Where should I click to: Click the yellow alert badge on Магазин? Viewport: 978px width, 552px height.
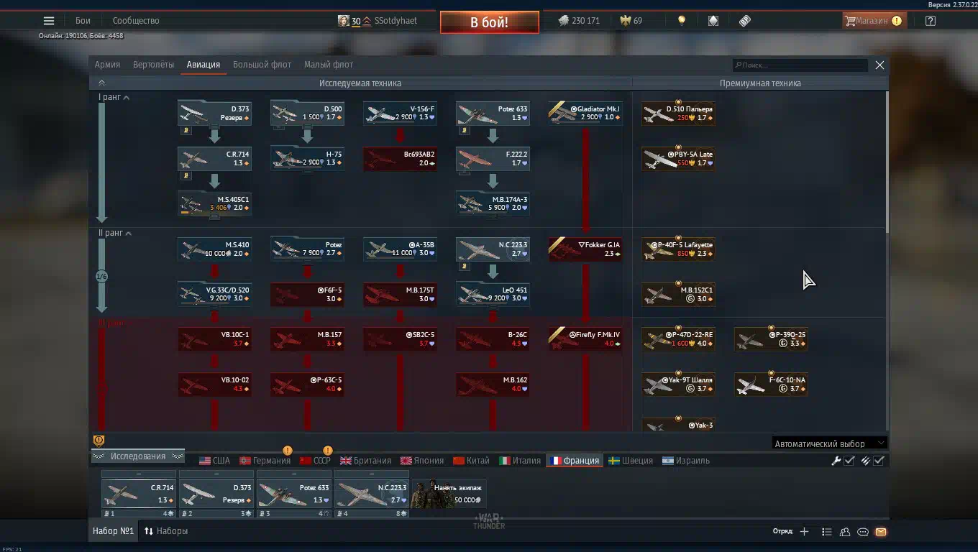point(897,21)
